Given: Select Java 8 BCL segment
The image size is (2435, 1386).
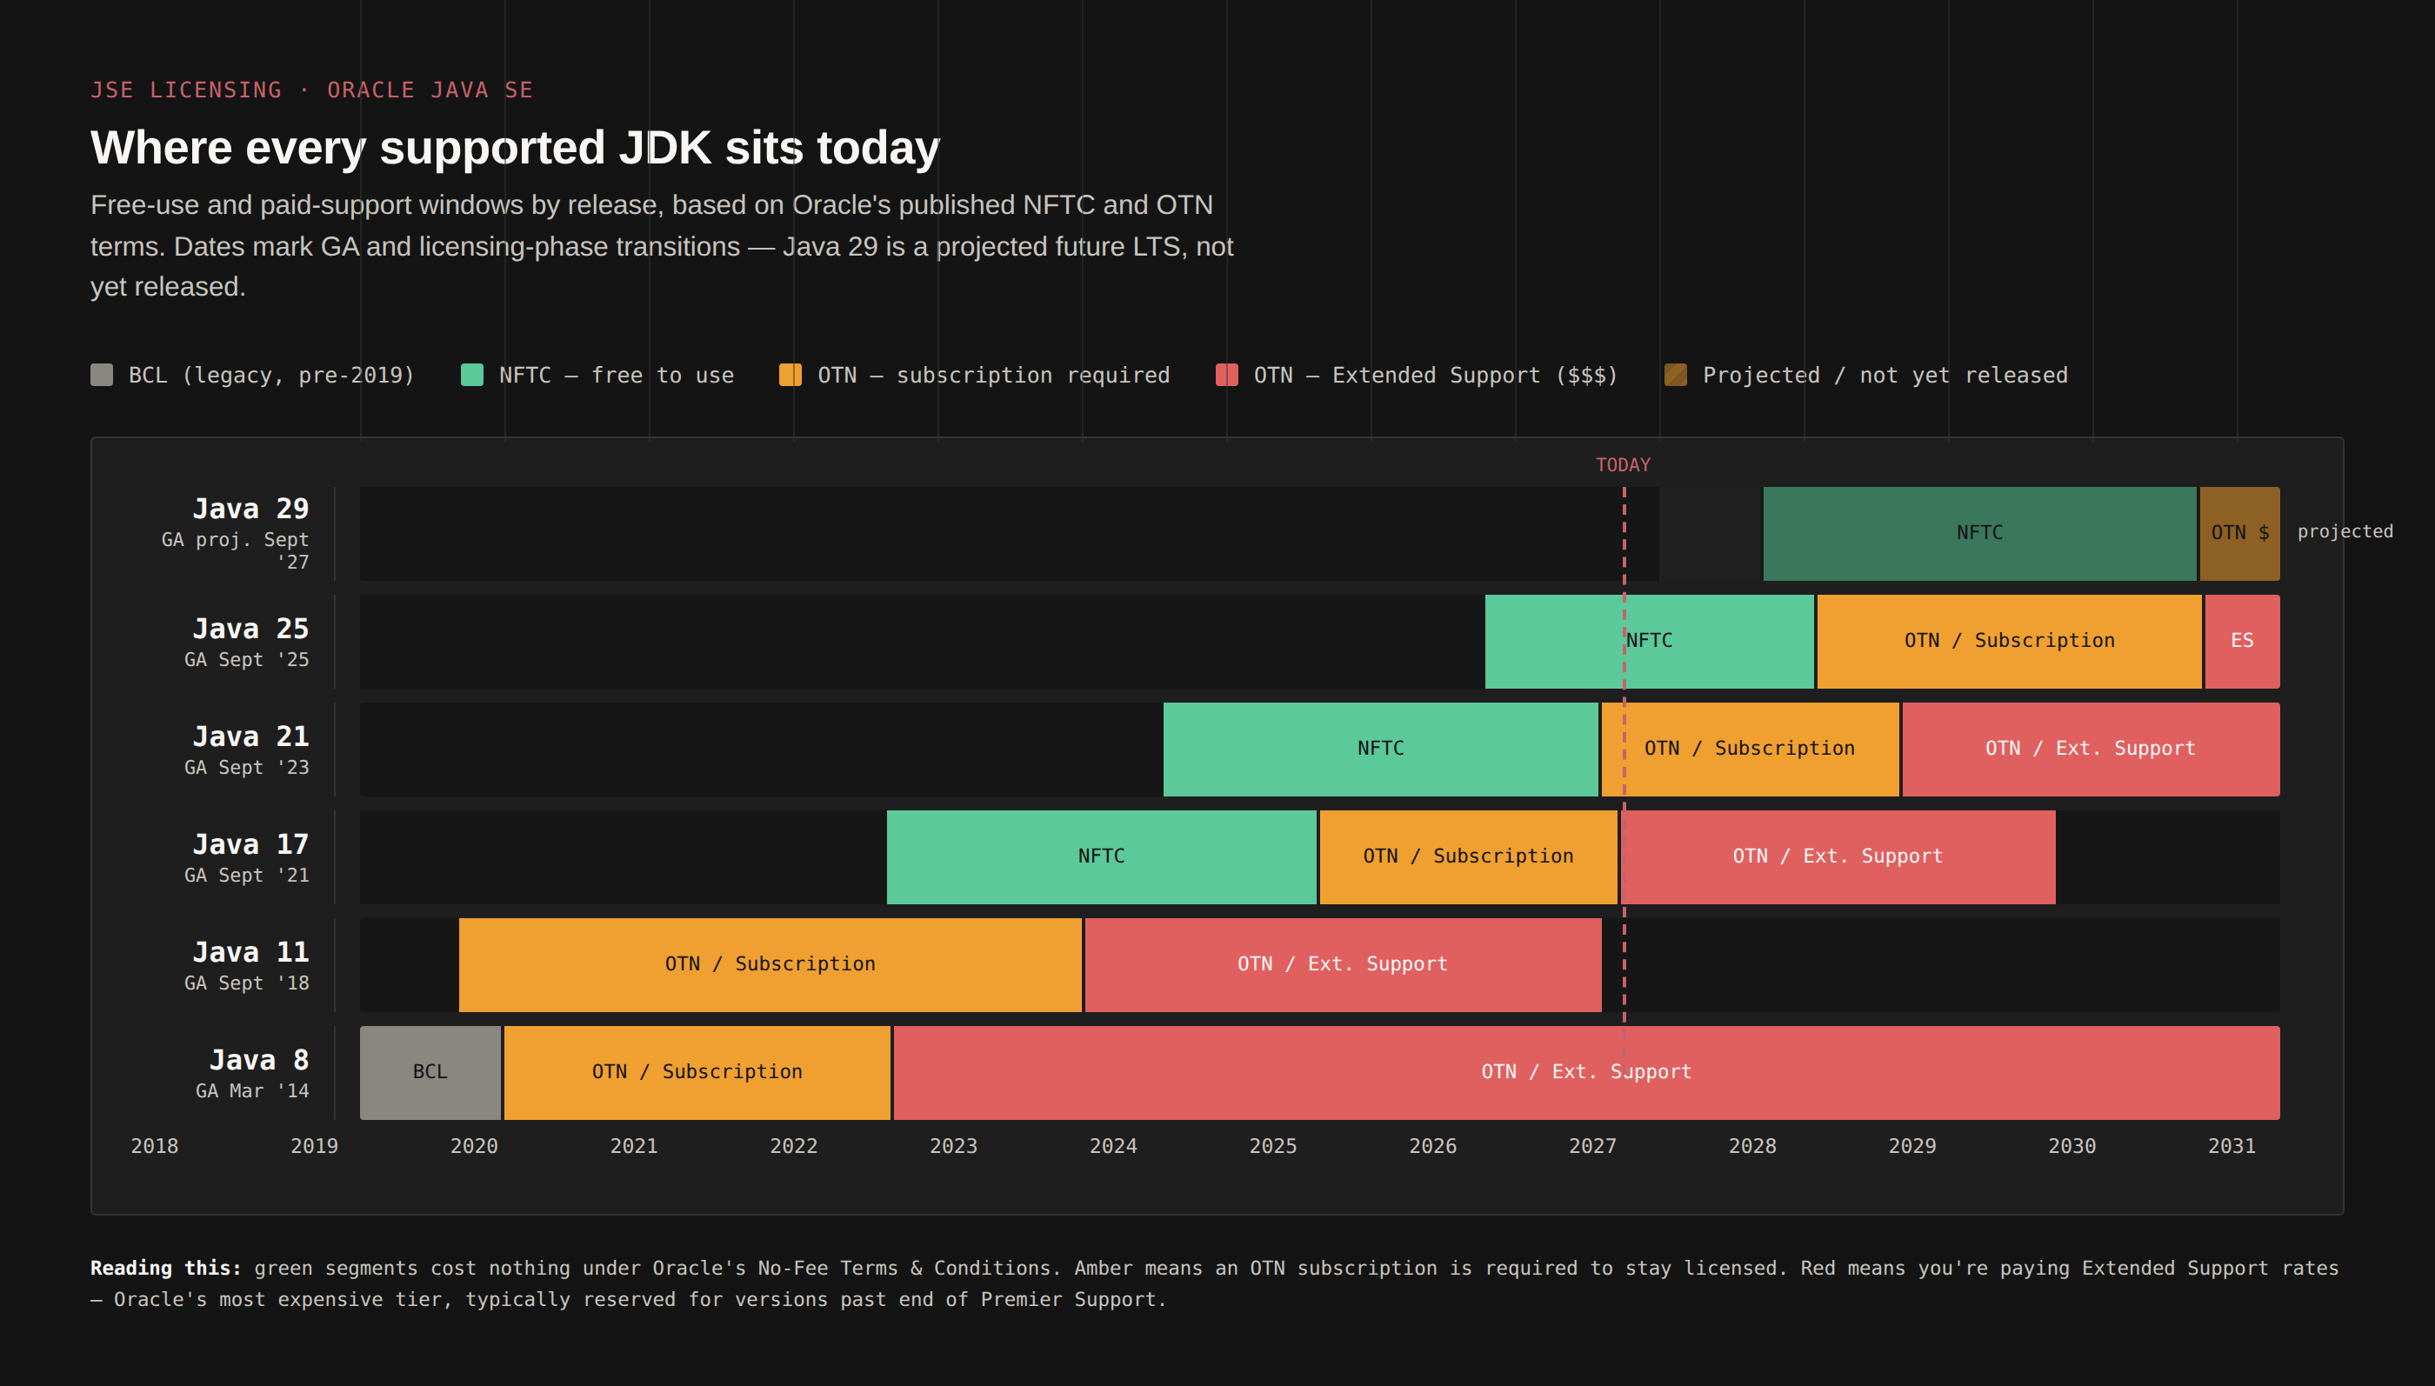Looking at the screenshot, I should (x=430, y=1073).
